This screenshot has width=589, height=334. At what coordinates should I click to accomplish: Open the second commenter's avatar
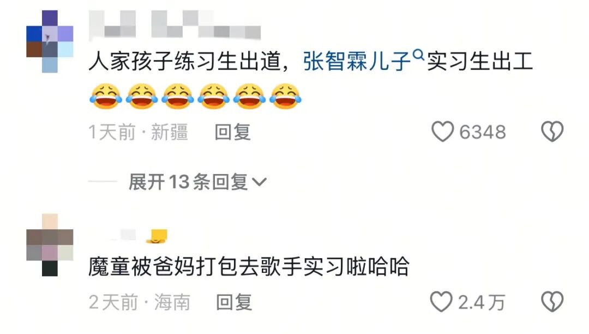point(50,245)
